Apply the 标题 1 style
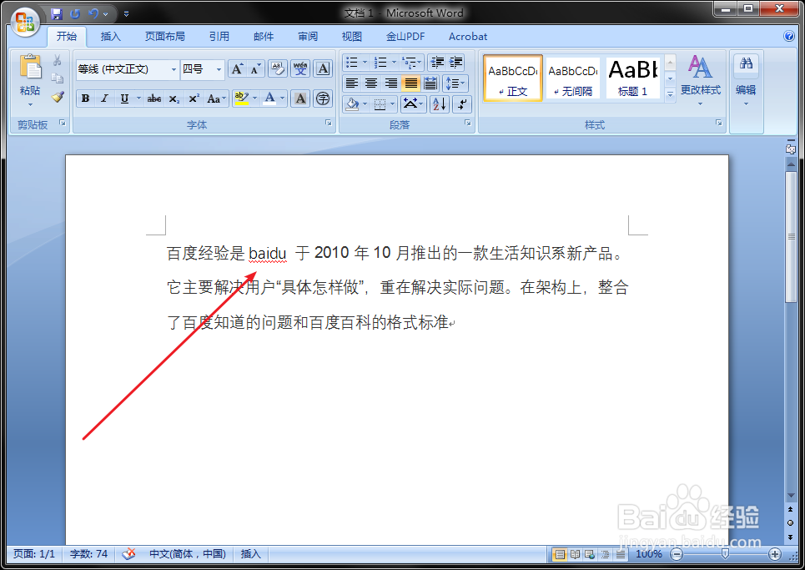Viewport: 805px width, 570px height. point(632,78)
